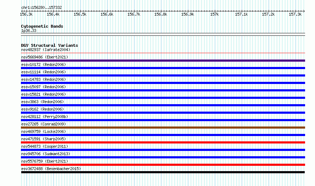Click the blue bar for nsv428112
This screenshot has height=186, width=315.
point(163,120)
